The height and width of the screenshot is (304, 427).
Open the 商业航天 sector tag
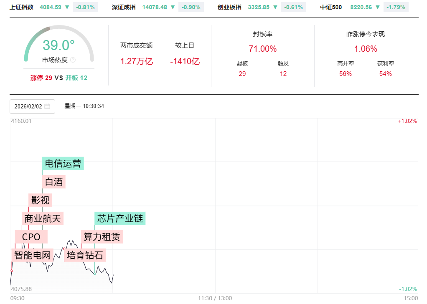pos(43,219)
